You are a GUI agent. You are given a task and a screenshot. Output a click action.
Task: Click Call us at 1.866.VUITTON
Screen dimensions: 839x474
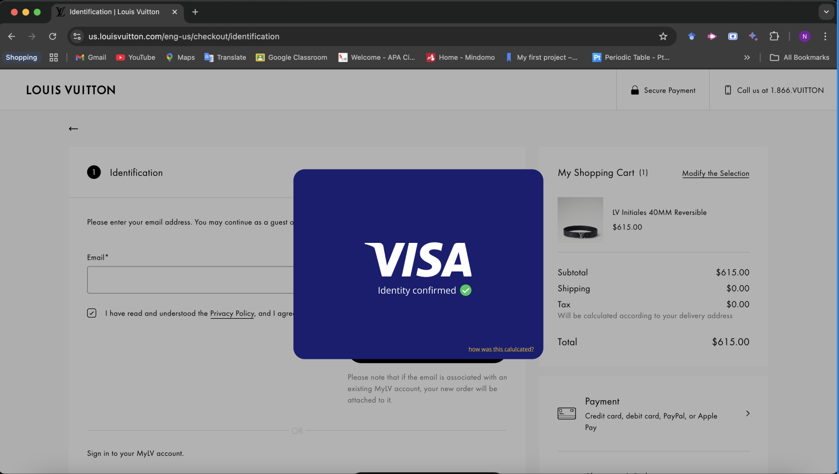780,90
